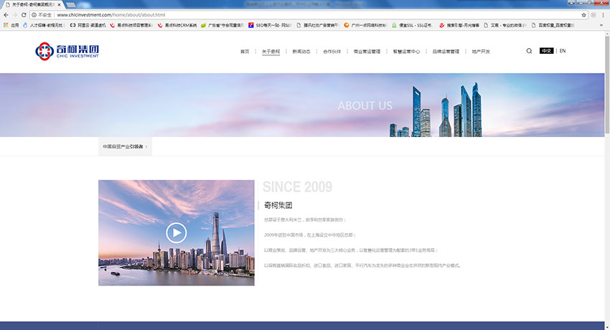Open the Chrome three-dot menu
This screenshot has height=330, width=610.
604,15
